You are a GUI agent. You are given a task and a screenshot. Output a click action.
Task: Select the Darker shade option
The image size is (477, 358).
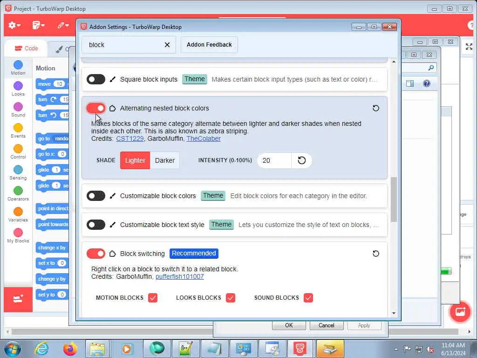(165, 160)
